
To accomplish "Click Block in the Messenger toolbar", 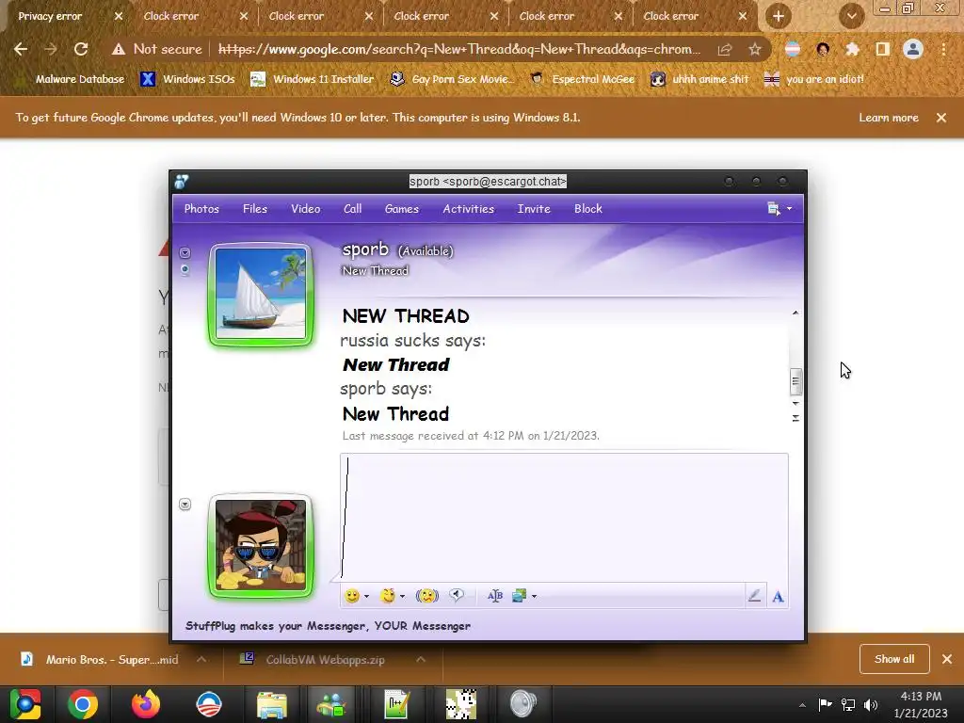I will pos(587,208).
